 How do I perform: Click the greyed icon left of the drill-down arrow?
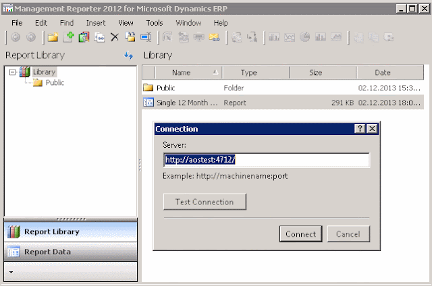click(x=236, y=37)
